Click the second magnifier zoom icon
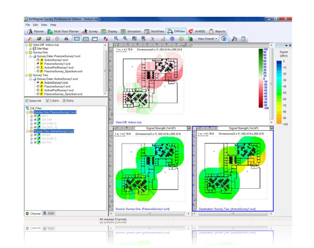The height and width of the screenshot is (248, 314). pyautogui.click(x=125, y=39)
